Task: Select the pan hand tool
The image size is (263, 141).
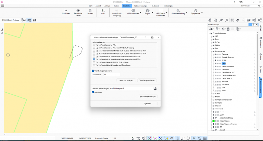Action: tap(210, 20)
